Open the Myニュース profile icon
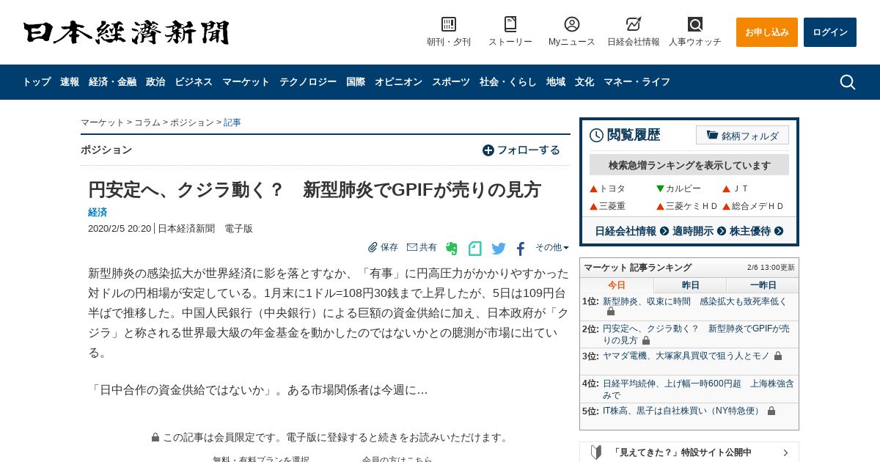 pos(572,24)
